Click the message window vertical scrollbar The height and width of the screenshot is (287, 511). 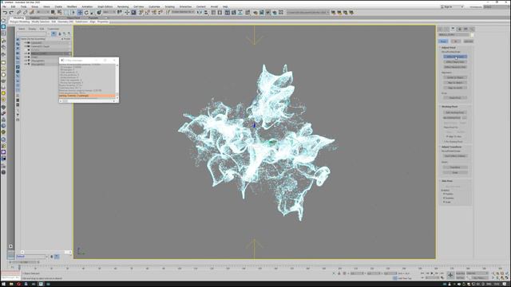coord(117,81)
